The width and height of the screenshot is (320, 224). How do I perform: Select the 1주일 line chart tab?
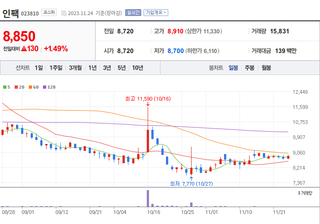click(x=56, y=68)
